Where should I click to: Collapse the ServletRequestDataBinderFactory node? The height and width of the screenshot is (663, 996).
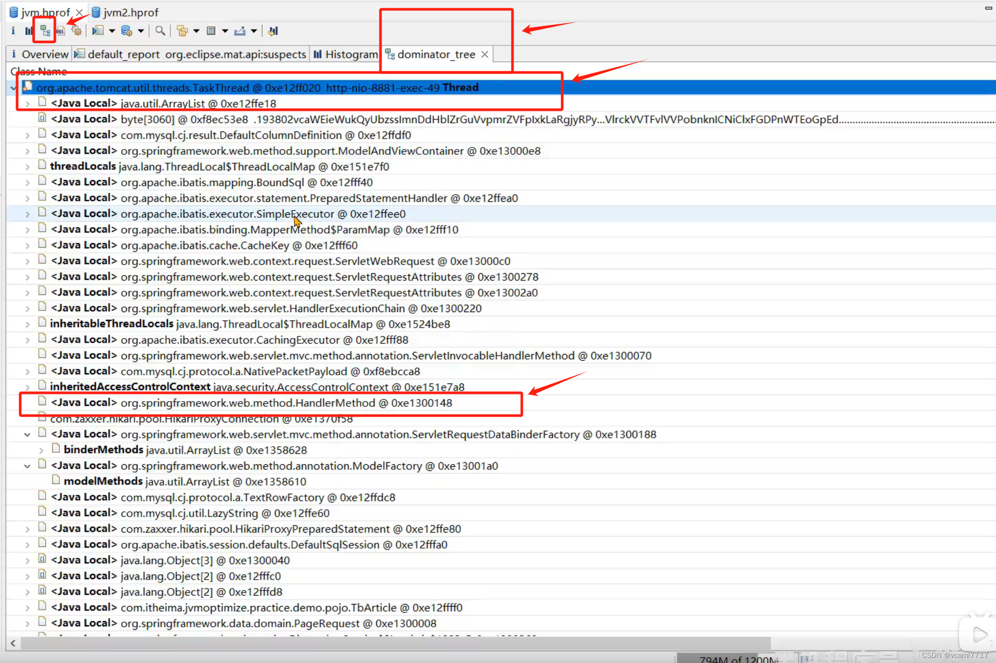[x=27, y=435]
